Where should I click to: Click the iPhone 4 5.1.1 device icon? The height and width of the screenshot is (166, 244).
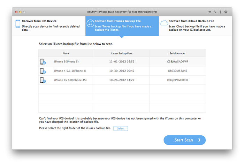point(43,71)
